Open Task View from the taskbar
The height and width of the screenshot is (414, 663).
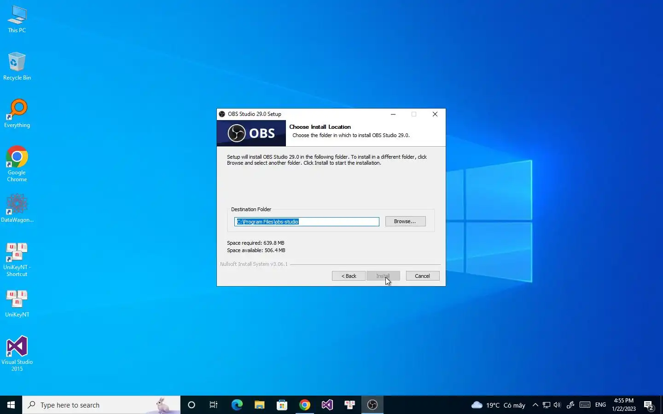point(214,405)
